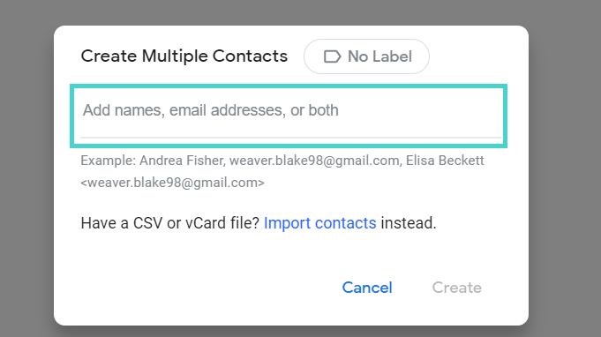Click the Create Multiple Contacts heading
Screen dimensions: 601x337
click(184, 56)
